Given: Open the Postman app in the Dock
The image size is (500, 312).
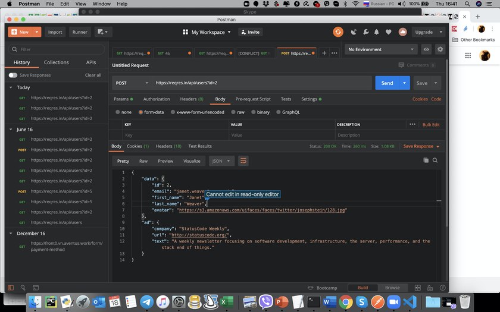Looking at the screenshot, I should [377, 302].
